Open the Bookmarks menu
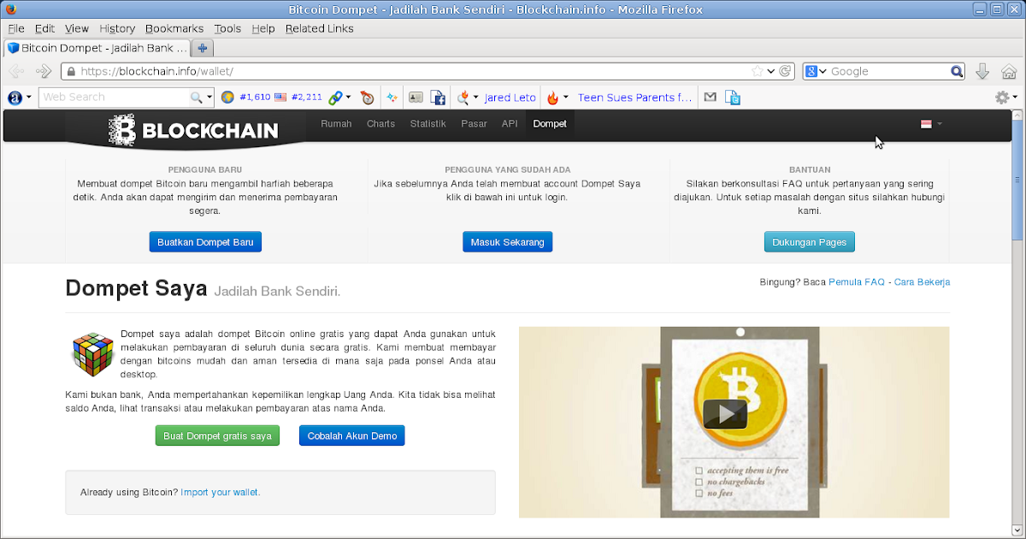 [x=174, y=28]
